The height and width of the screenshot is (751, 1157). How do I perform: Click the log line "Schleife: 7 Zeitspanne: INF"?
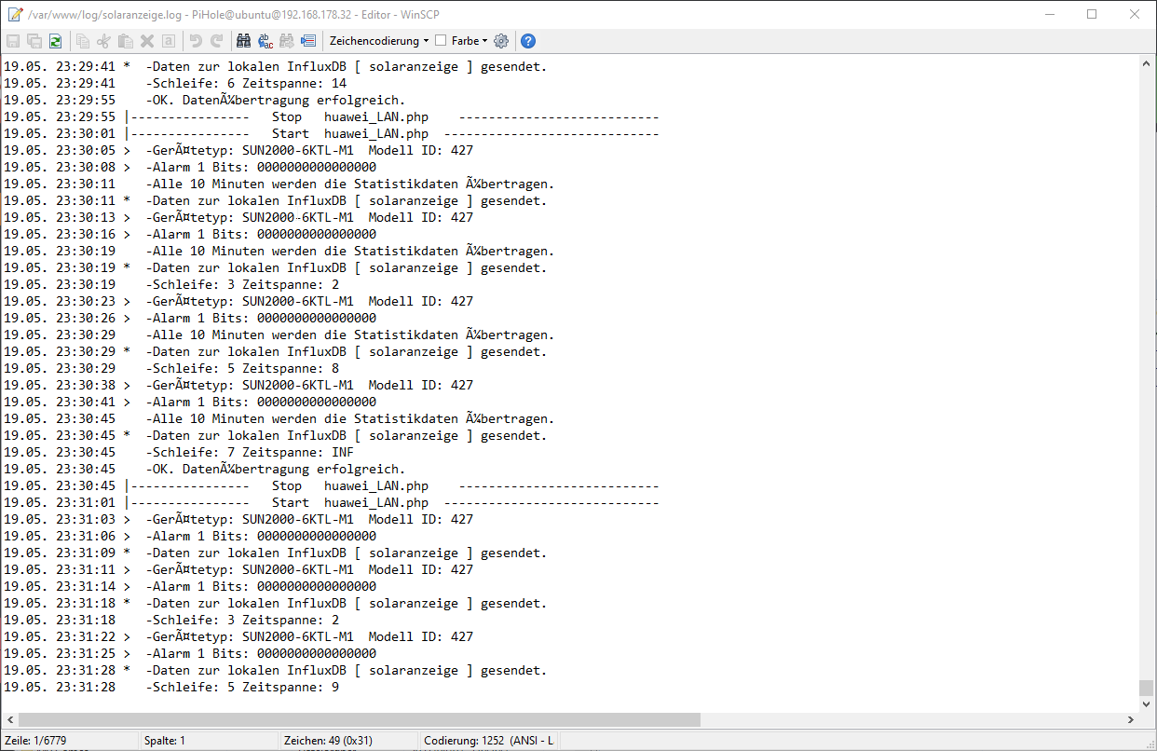249,452
